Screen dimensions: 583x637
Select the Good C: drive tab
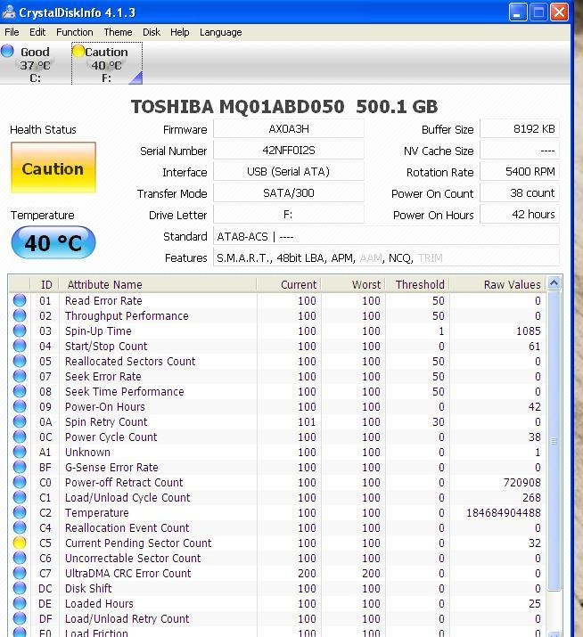pos(36,64)
